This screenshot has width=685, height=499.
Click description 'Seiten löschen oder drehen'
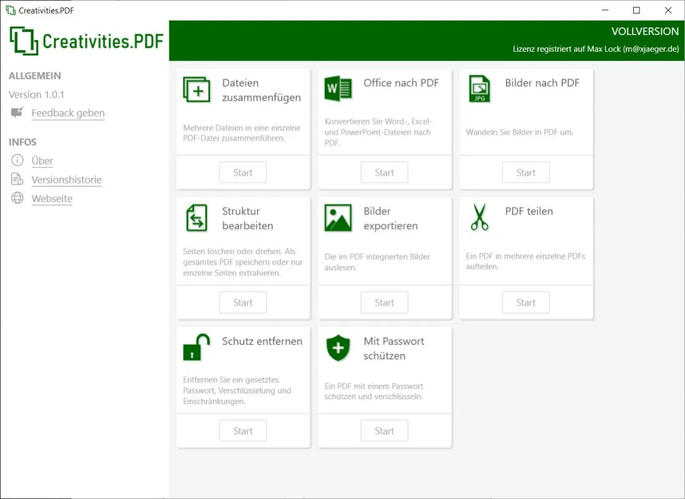243,262
